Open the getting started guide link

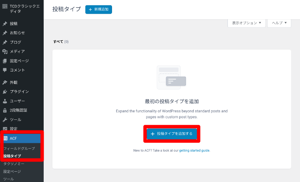pos(194,151)
